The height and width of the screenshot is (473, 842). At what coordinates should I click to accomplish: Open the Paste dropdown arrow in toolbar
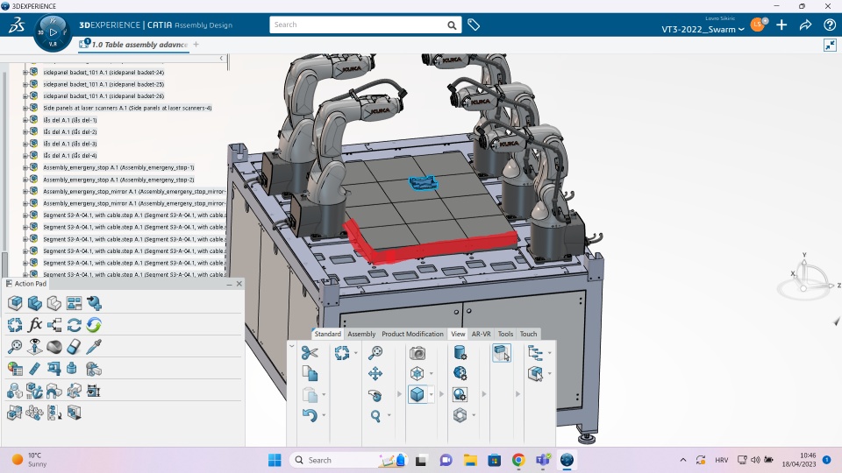click(x=324, y=395)
